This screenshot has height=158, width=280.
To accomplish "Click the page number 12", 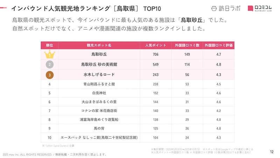I will [x=272, y=152].
